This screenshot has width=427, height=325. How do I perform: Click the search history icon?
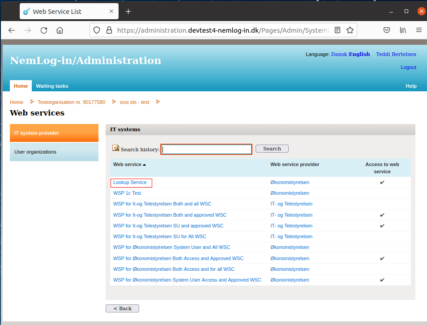[x=115, y=148]
